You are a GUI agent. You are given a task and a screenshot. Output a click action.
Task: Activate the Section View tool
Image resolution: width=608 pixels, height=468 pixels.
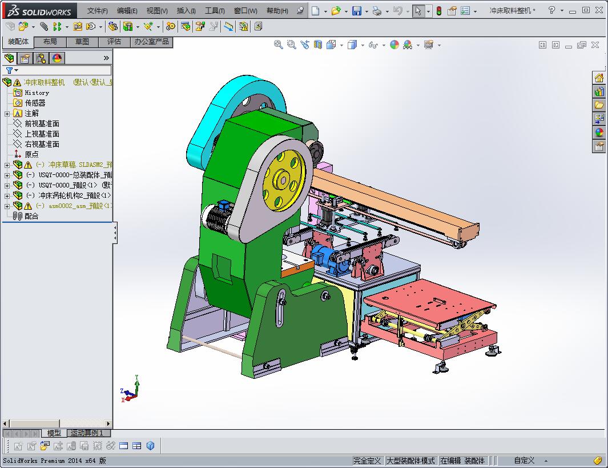point(319,45)
